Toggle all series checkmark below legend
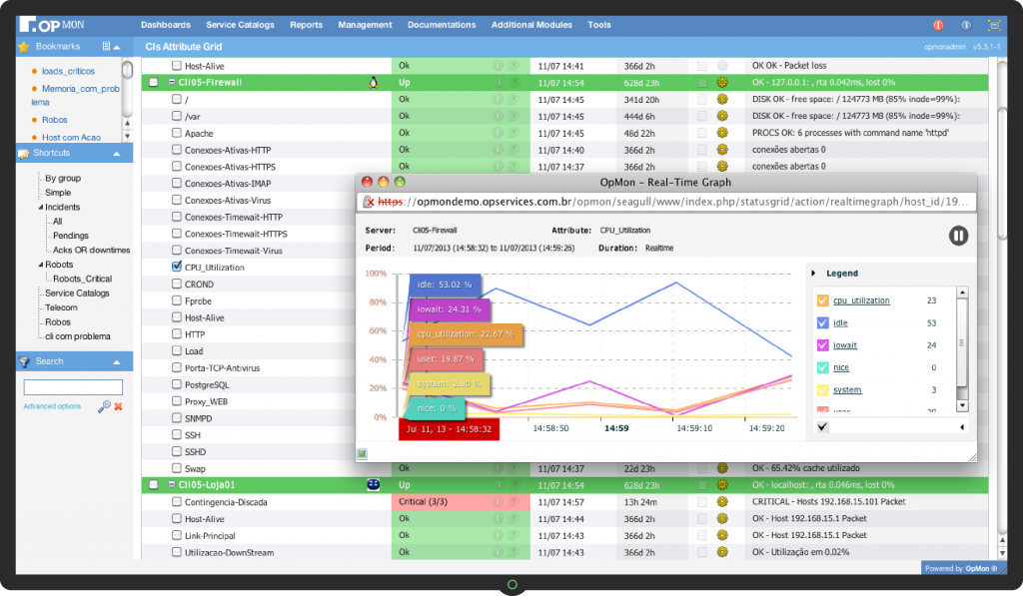This screenshot has width=1023, height=596. (823, 427)
